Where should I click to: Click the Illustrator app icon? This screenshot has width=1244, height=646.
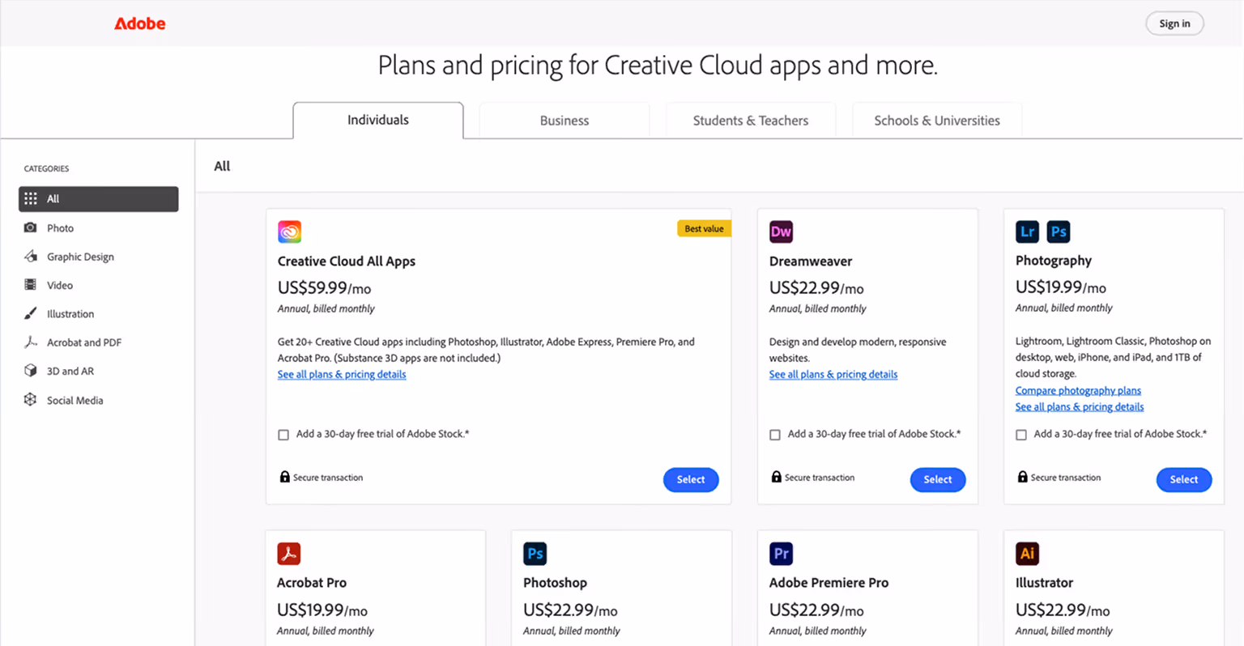tap(1027, 553)
